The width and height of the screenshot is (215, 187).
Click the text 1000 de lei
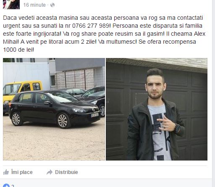[x=18, y=50]
